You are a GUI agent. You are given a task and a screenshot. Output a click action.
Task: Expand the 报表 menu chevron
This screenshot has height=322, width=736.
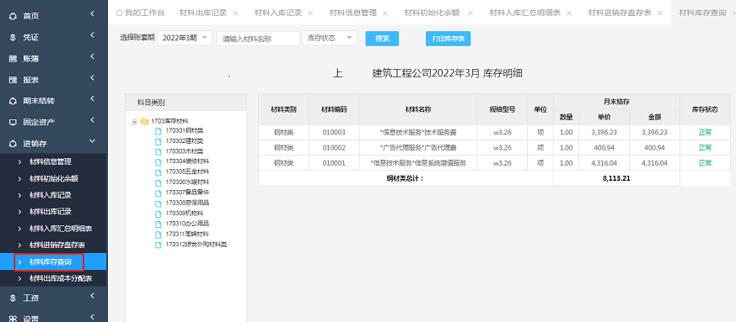[93, 77]
